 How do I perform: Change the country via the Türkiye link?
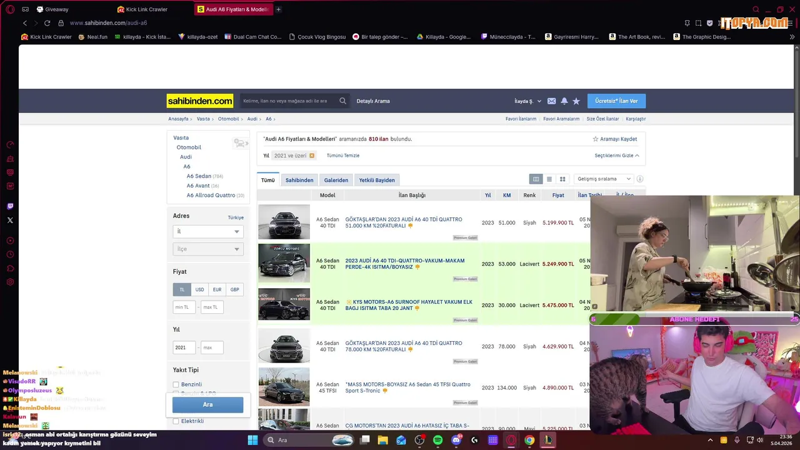click(236, 217)
